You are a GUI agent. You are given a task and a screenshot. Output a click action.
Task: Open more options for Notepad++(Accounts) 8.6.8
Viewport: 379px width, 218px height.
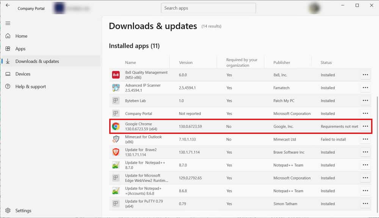click(365, 190)
